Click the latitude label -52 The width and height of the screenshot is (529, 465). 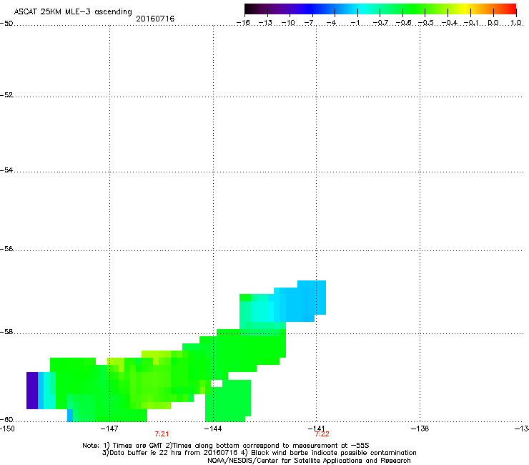tap(6, 95)
